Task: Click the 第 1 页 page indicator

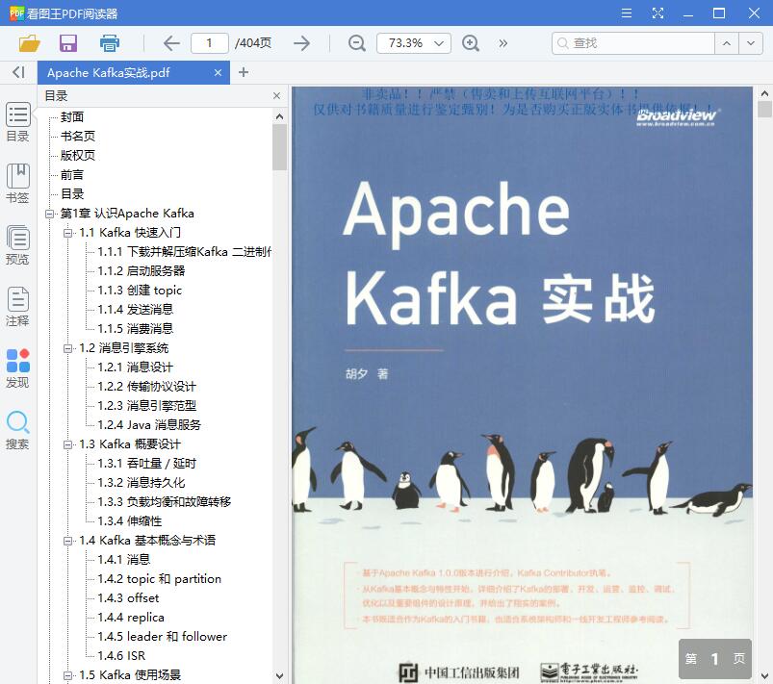Action: click(715, 659)
